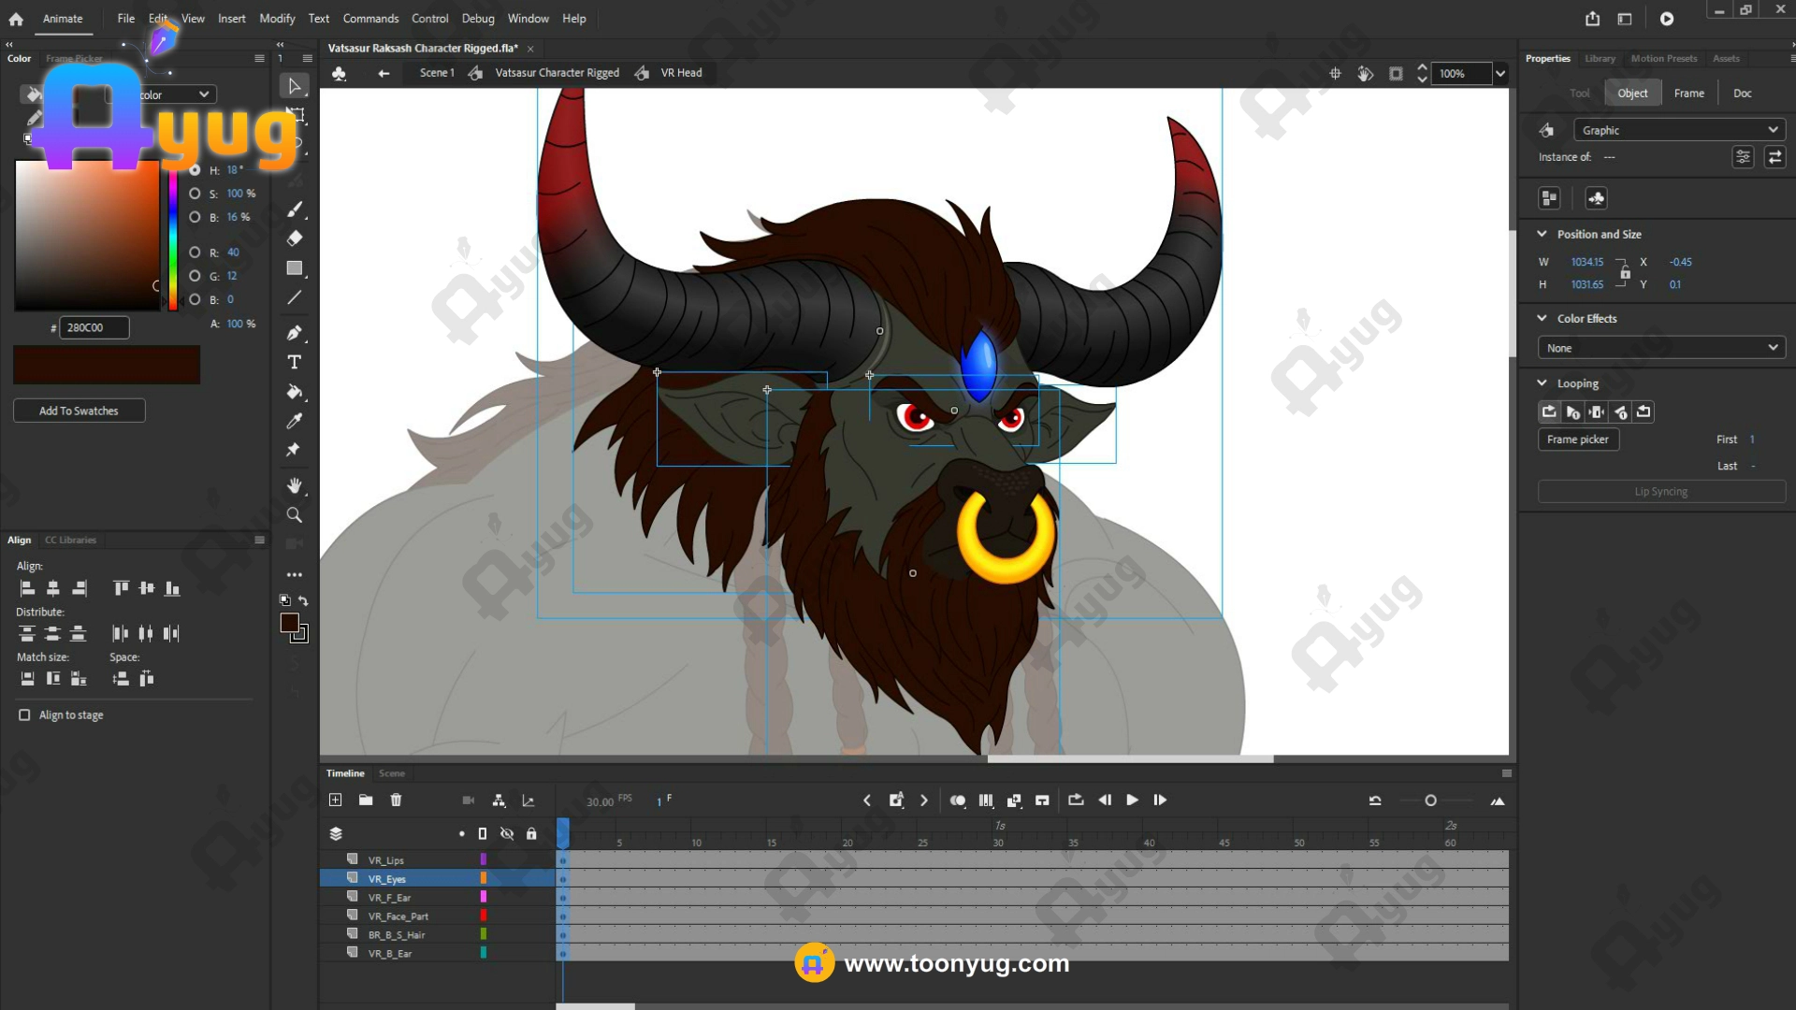Select the Zoom magnifier tool
This screenshot has height=1010, width=1796.
click(x=294, y=515)
